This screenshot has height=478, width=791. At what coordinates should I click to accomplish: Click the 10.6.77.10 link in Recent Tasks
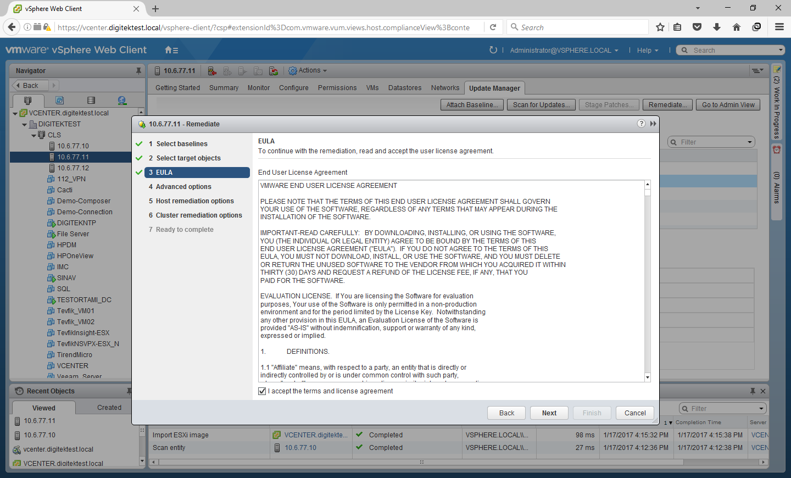(300, 448)
